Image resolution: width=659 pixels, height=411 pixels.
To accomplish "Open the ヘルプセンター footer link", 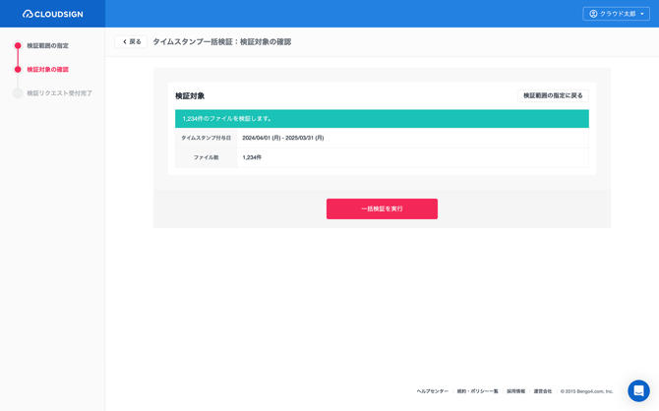I will (432, 391).
